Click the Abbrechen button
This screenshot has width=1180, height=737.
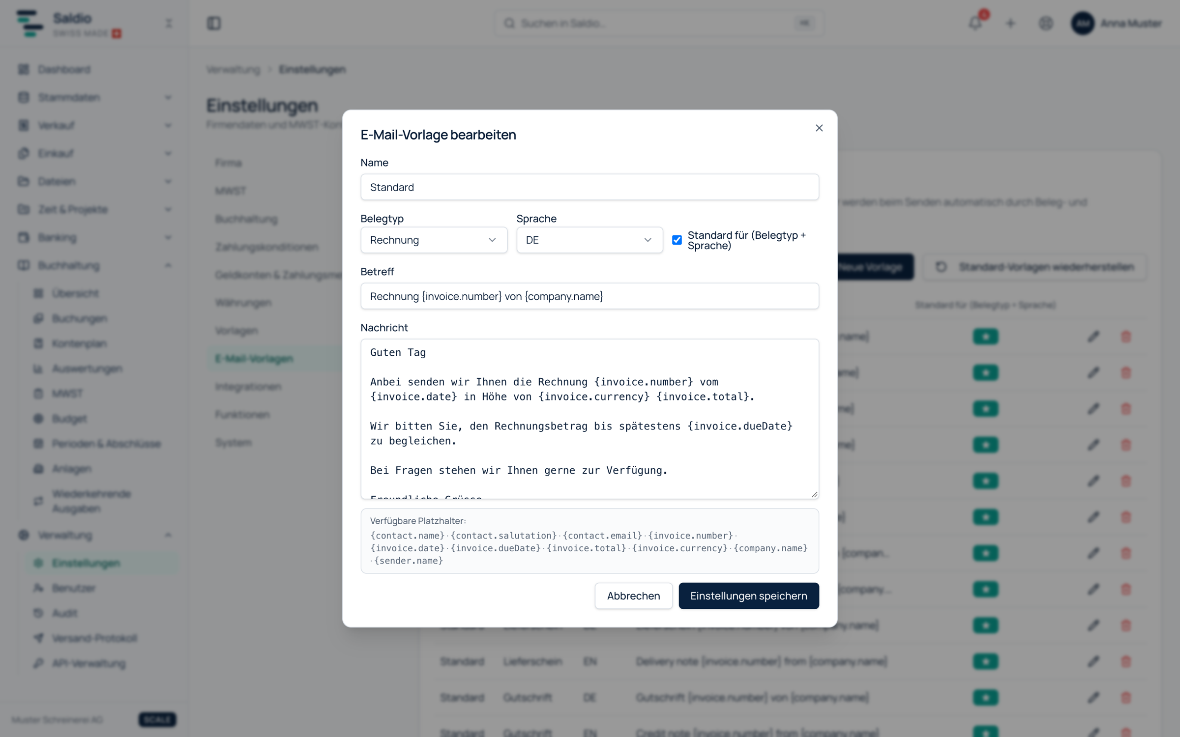click(x=633, y=595)
